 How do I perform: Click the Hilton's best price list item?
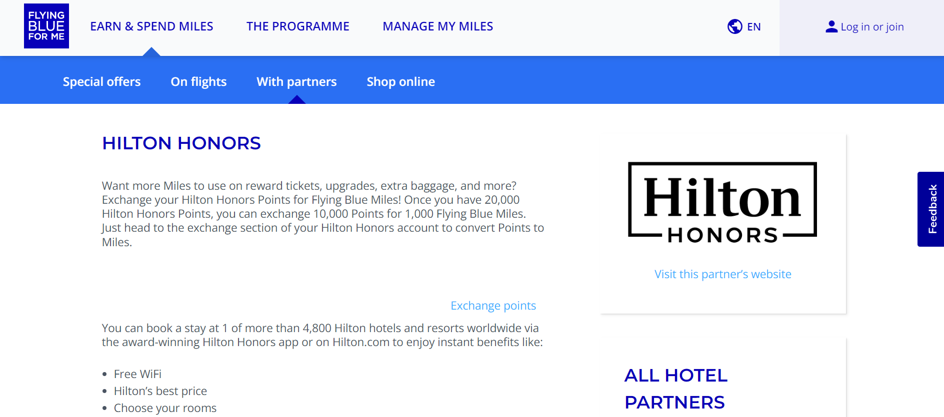point(160,391)
